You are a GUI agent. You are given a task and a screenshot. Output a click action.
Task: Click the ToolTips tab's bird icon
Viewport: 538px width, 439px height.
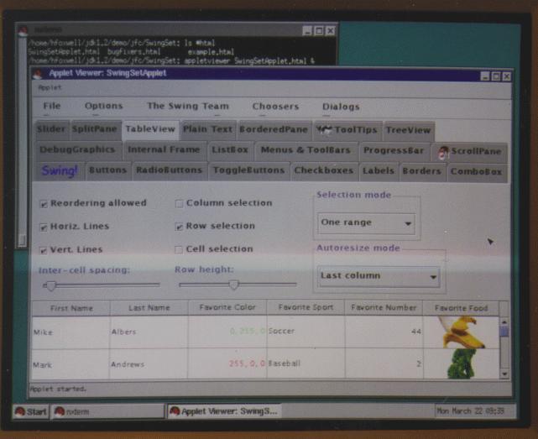click(x=324, y=130)
